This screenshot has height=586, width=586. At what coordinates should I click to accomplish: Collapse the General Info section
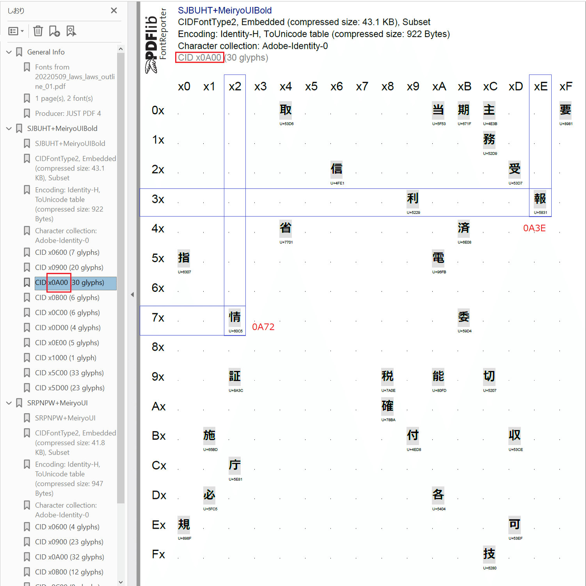click(9, 51)
